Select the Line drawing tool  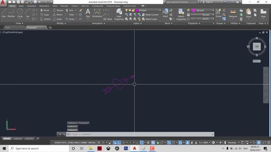click(4, 13)
